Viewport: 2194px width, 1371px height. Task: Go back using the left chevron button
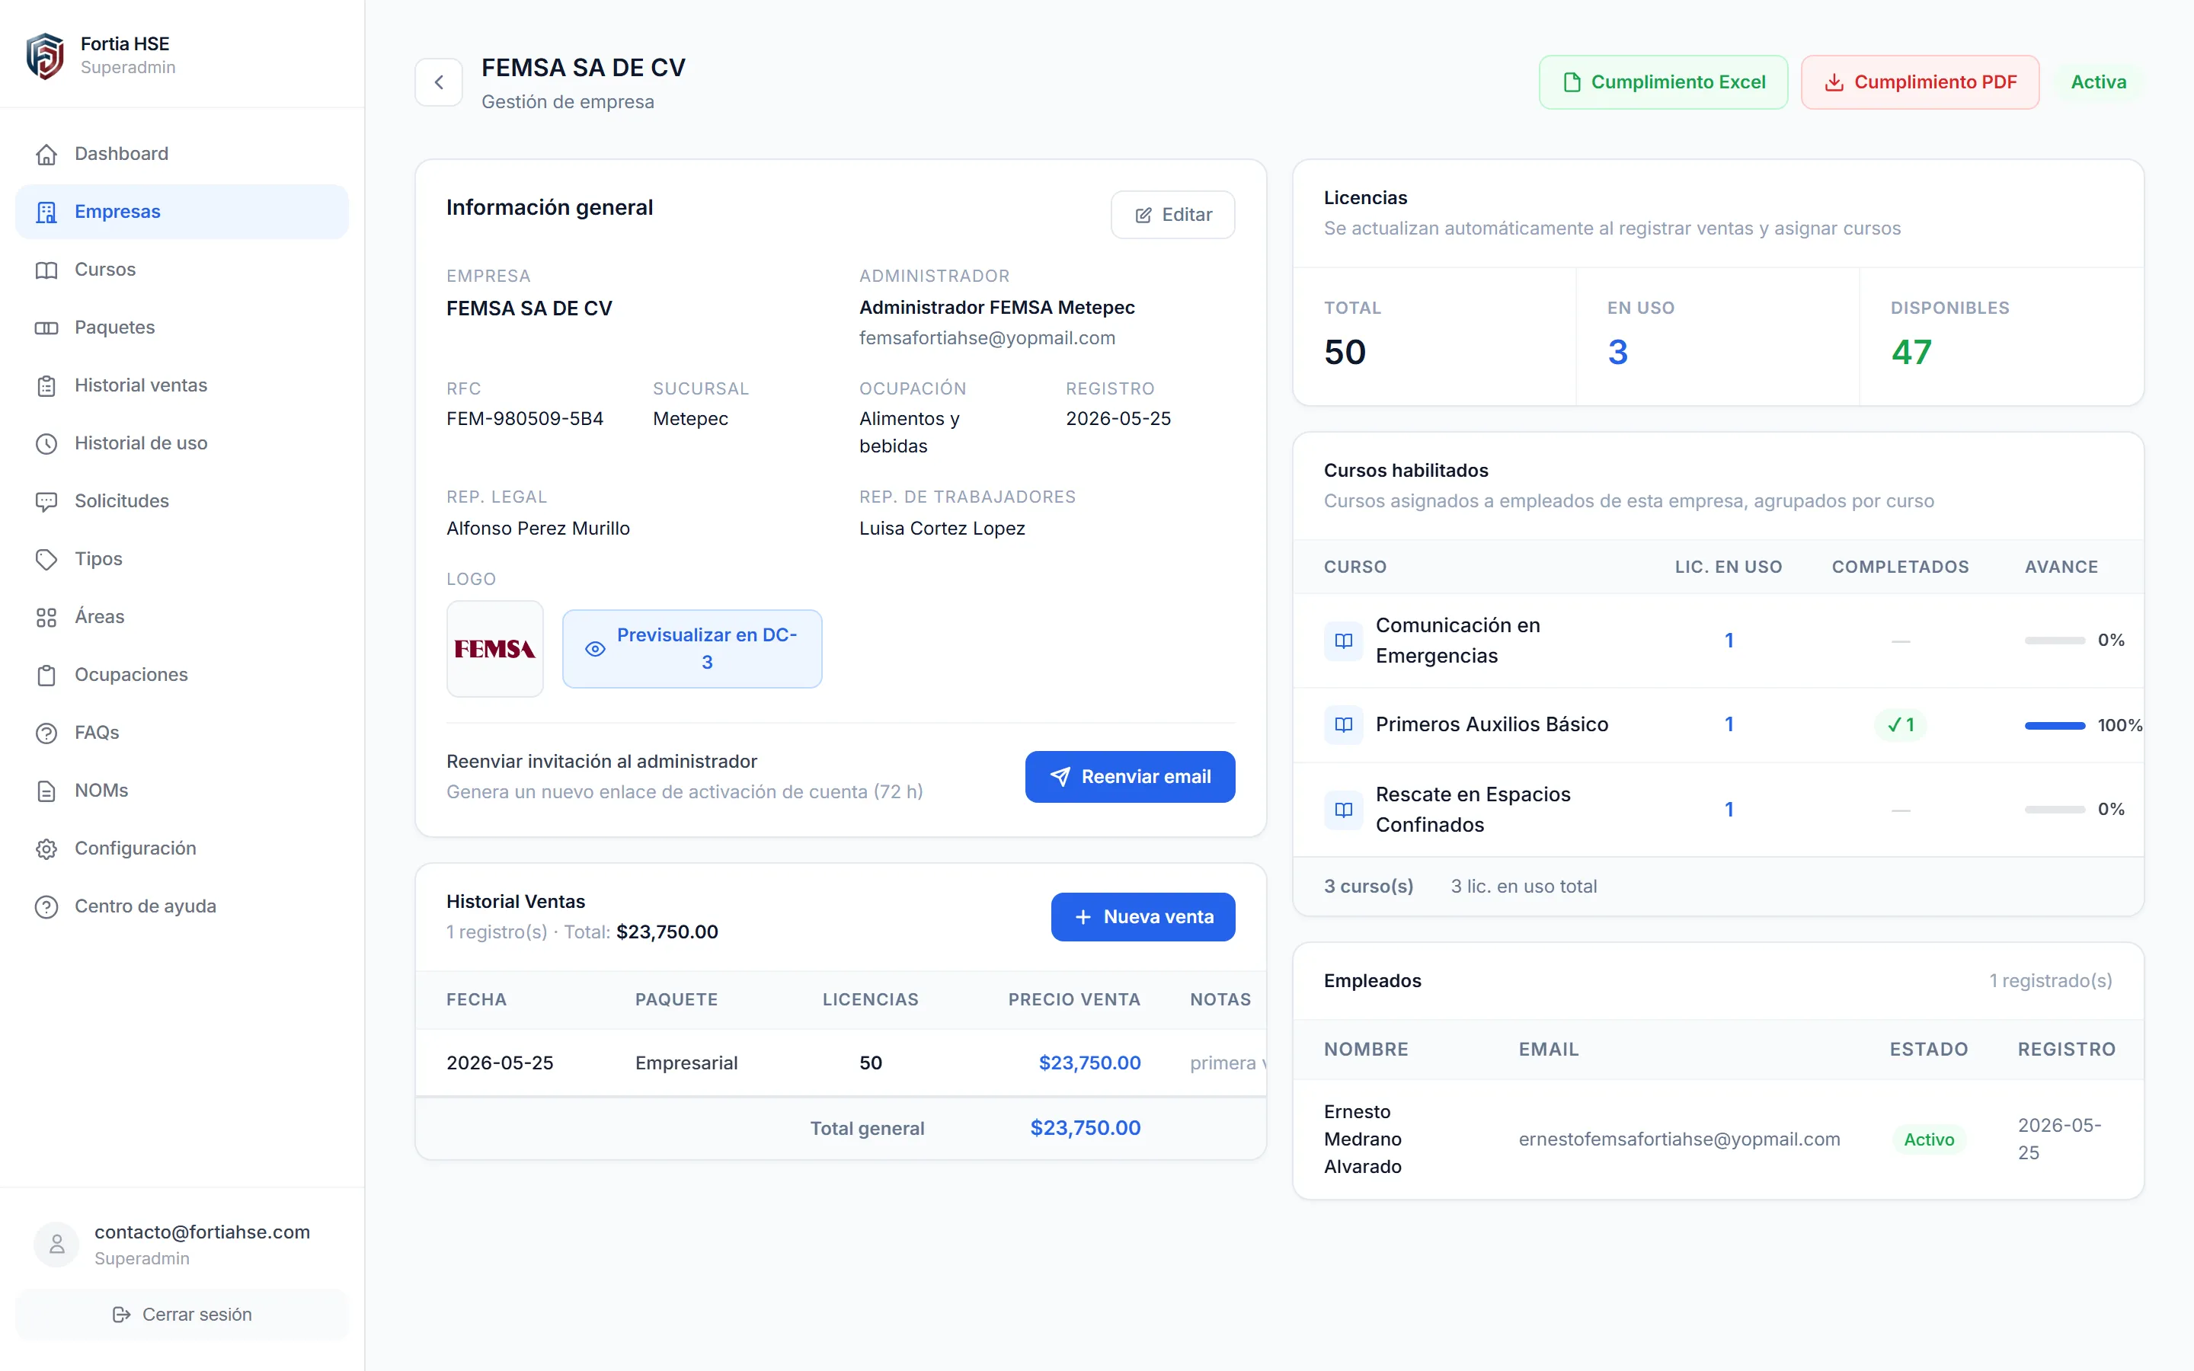pos(439,82)
